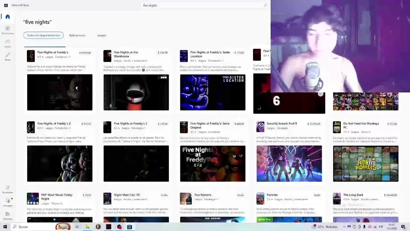
Task: Open Fortnite app icon
Action: pyautogui.click(x=260, y=198)
